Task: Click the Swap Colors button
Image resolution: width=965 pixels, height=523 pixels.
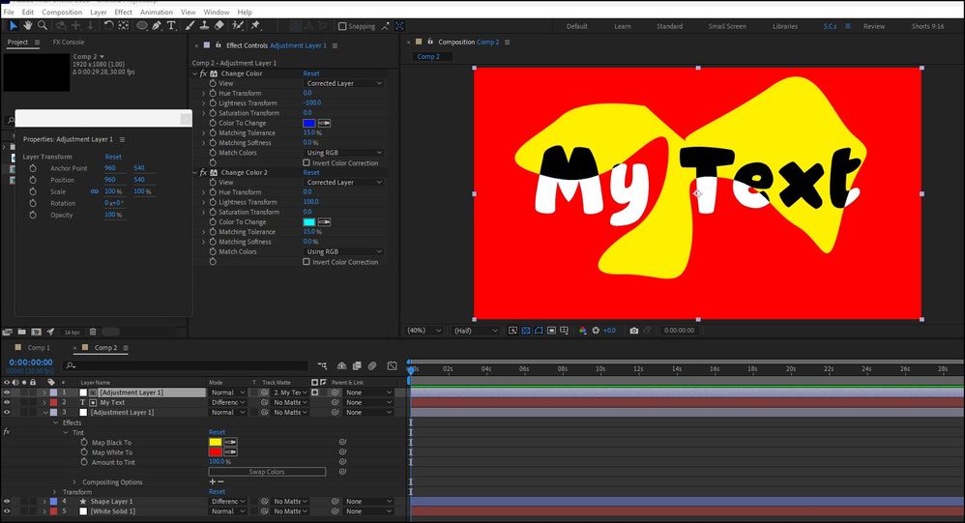Action: pos(267,472)
